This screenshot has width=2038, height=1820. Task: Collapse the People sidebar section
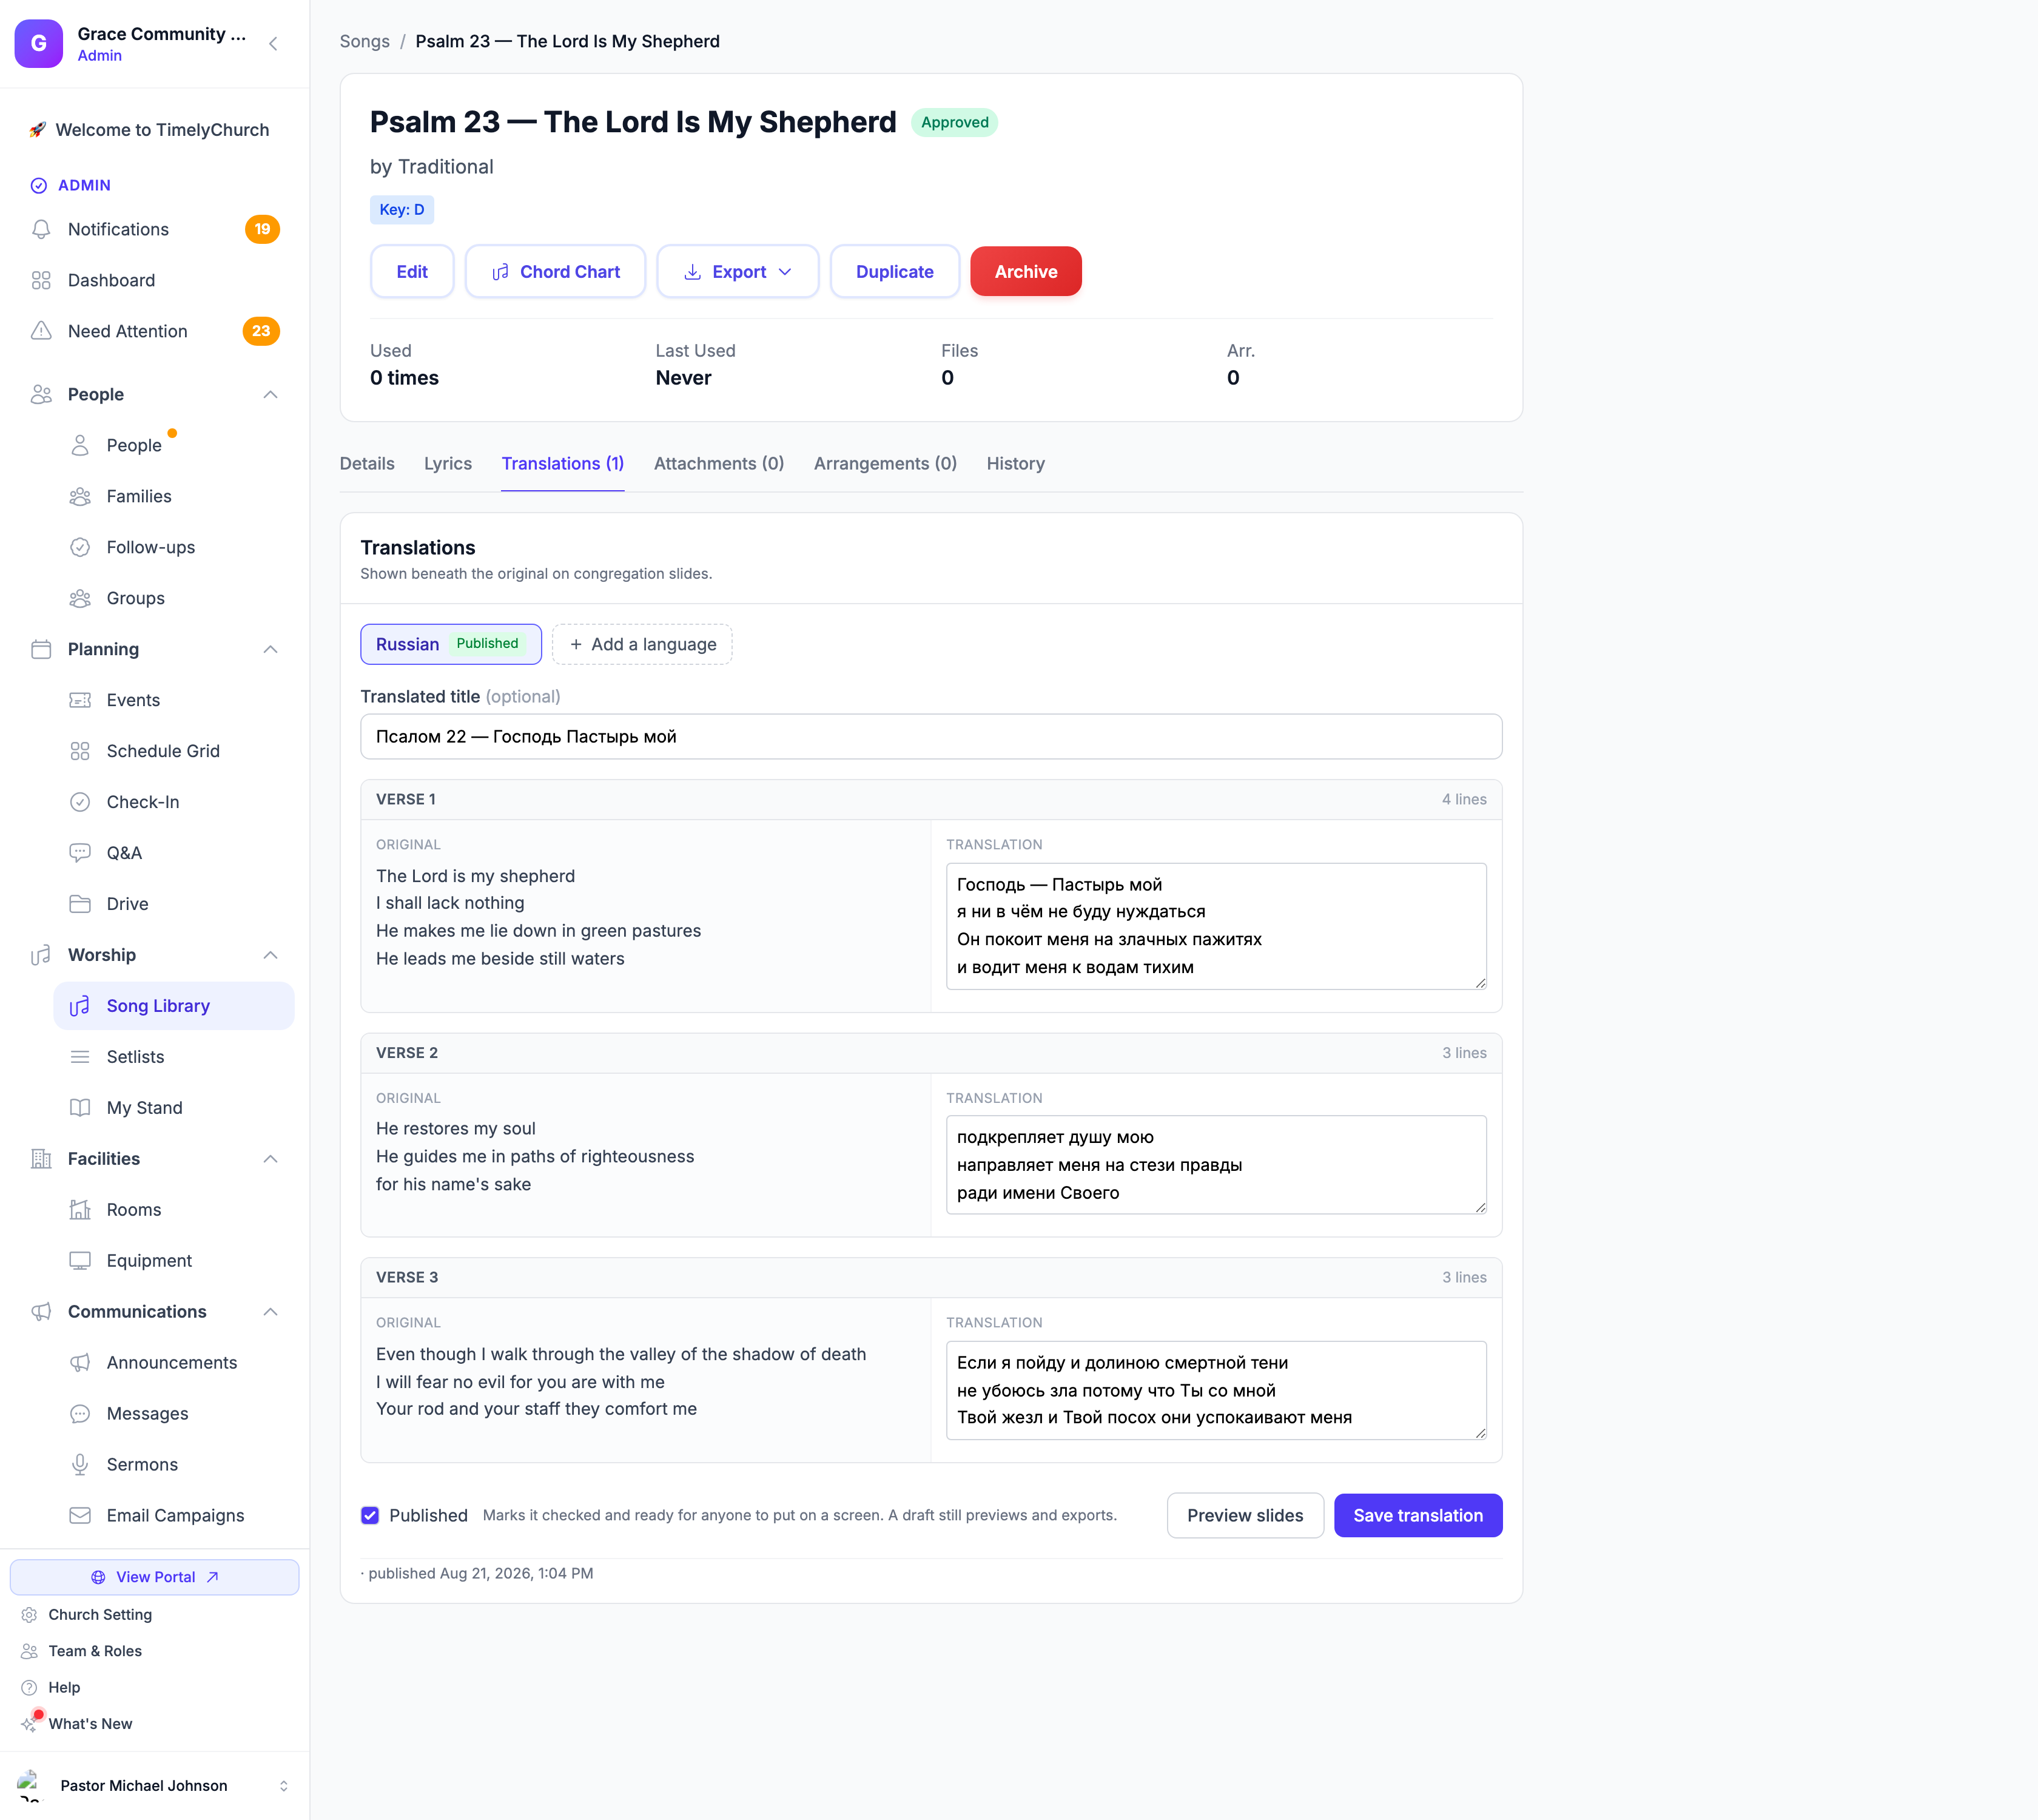click(x=270, y=394)
